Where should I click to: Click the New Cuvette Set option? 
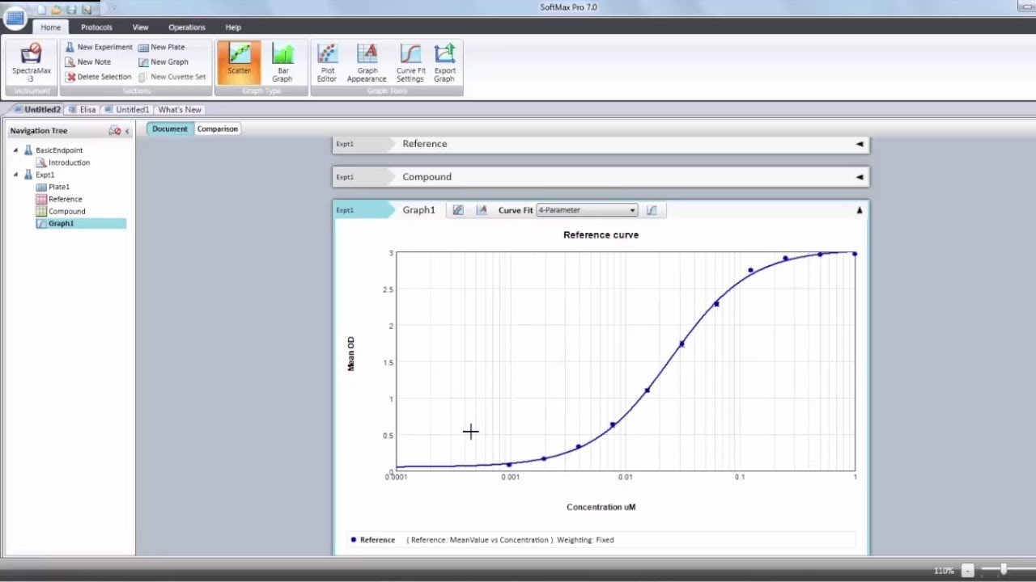[x=172, y=77]
